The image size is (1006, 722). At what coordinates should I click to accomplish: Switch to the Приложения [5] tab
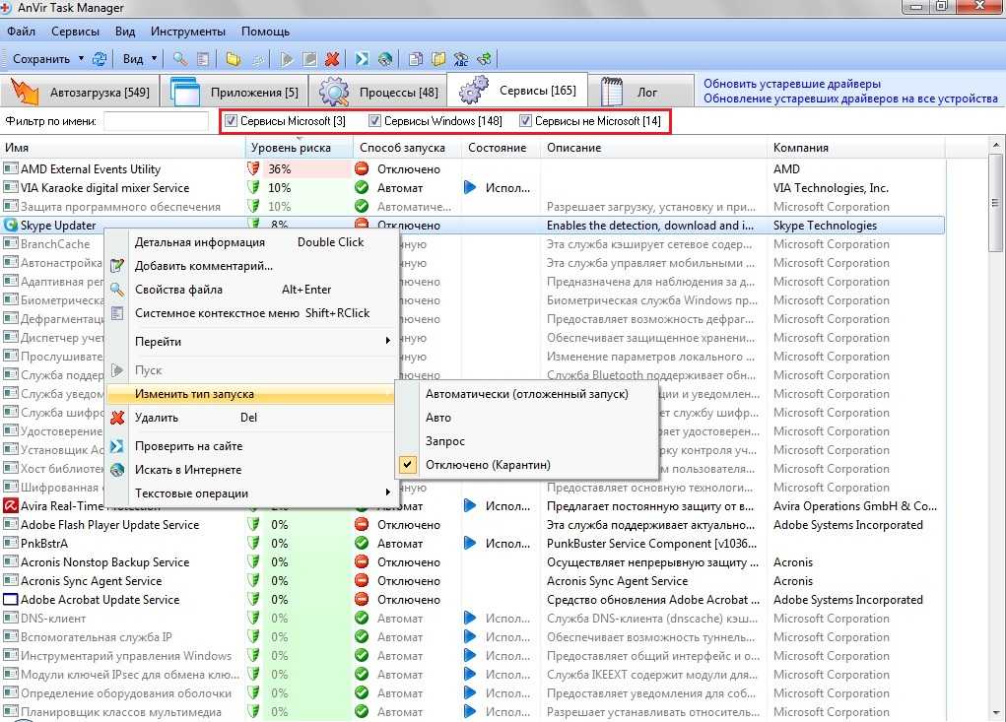coord(235,92)
